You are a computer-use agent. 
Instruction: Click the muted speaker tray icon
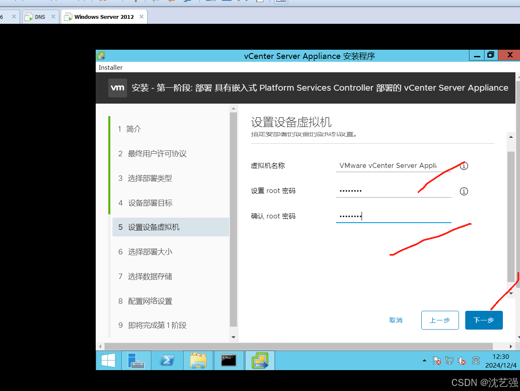click(462, 361)
